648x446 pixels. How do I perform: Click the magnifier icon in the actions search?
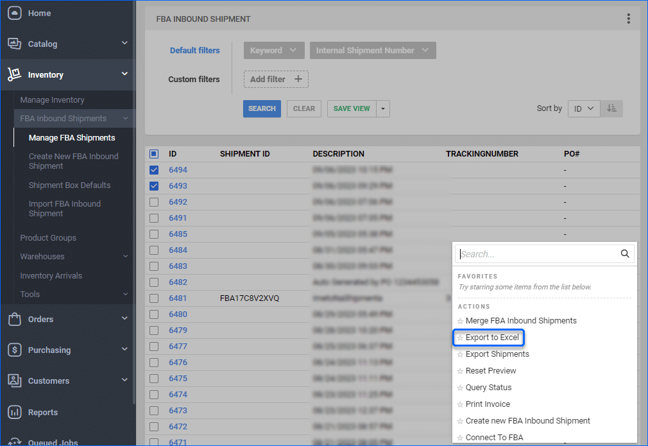625,253
